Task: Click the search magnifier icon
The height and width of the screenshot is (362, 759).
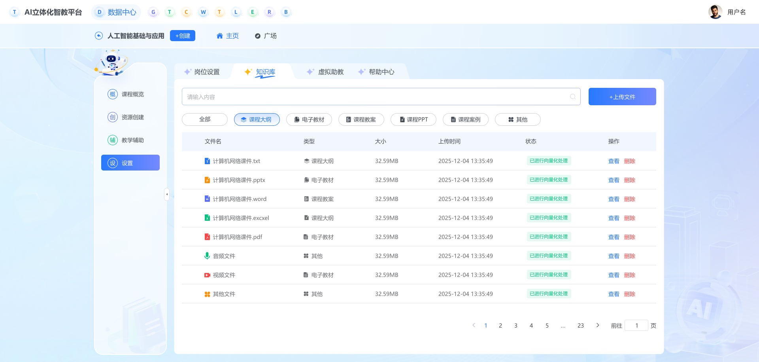Action: [572, 97]
